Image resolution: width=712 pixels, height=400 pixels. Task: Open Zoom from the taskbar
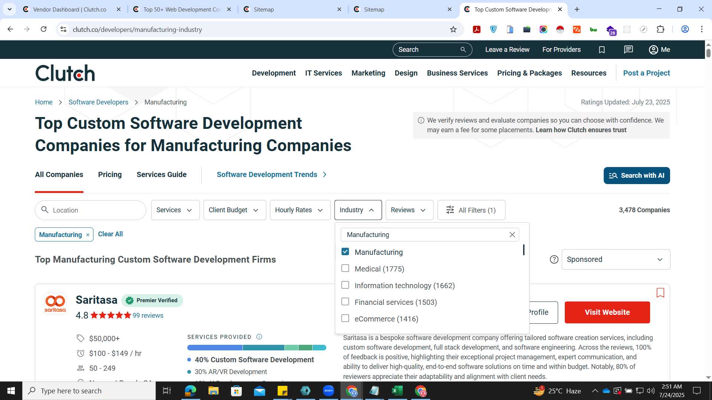click(328, 391)
